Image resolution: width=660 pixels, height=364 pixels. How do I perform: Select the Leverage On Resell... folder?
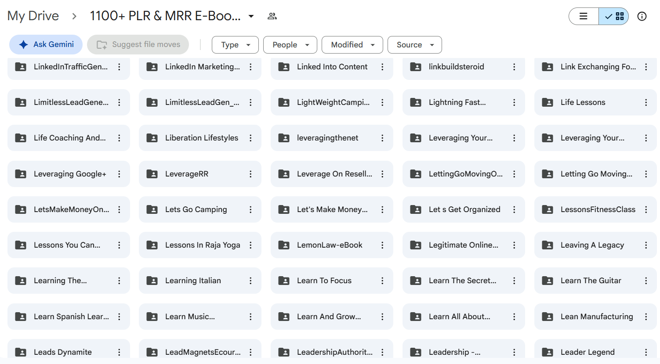pos(332,174)
